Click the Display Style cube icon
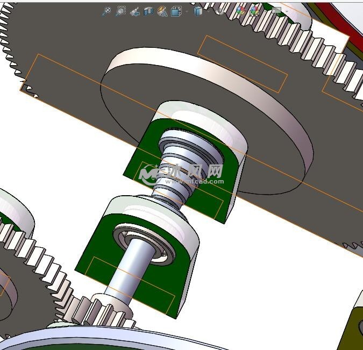 (x=198, y=11)
